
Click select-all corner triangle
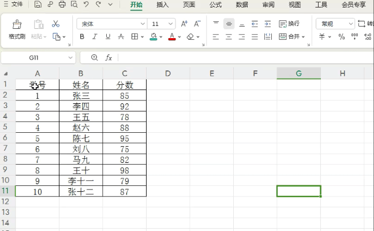[x=6, y=74]
